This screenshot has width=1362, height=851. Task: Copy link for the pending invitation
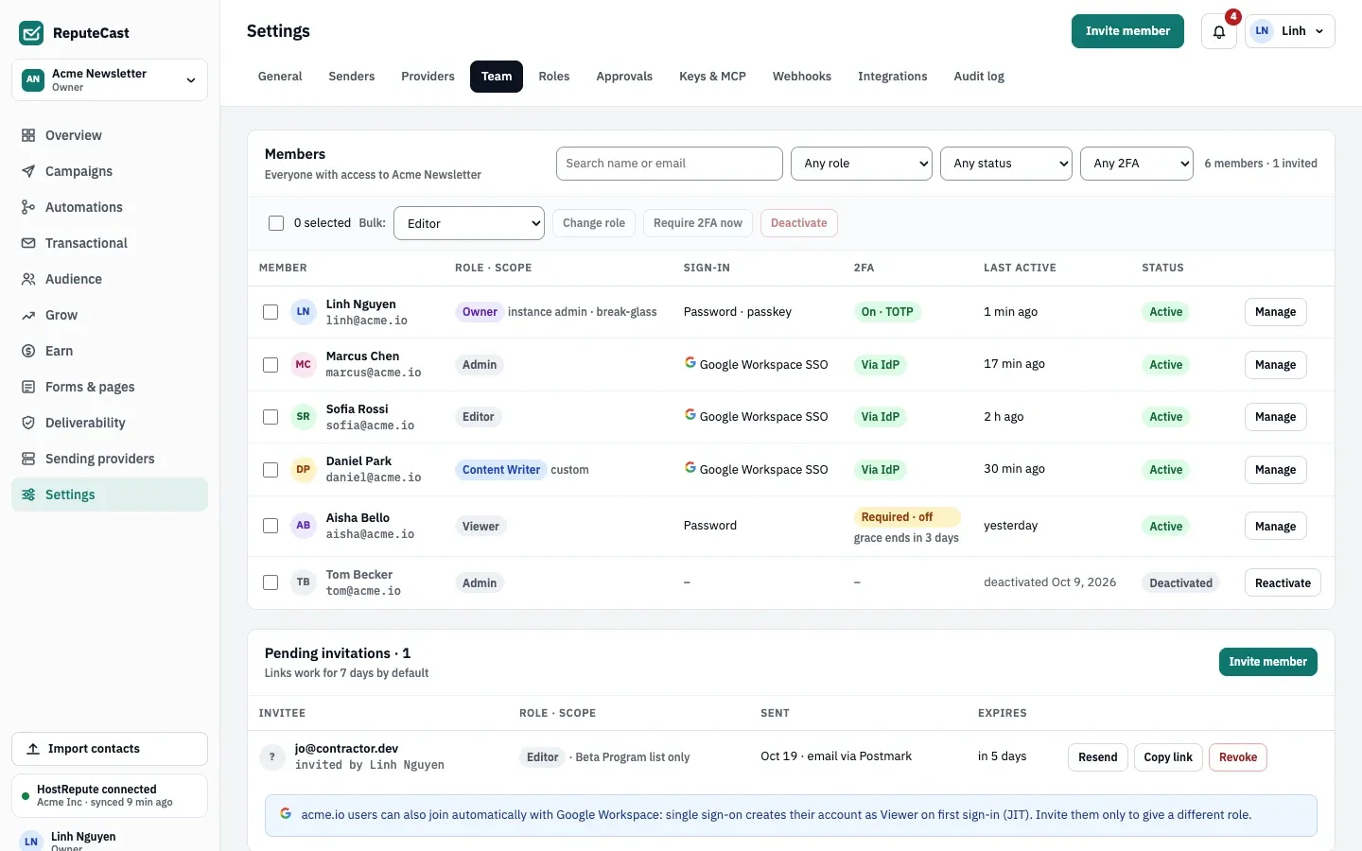tap(1168, 757)
